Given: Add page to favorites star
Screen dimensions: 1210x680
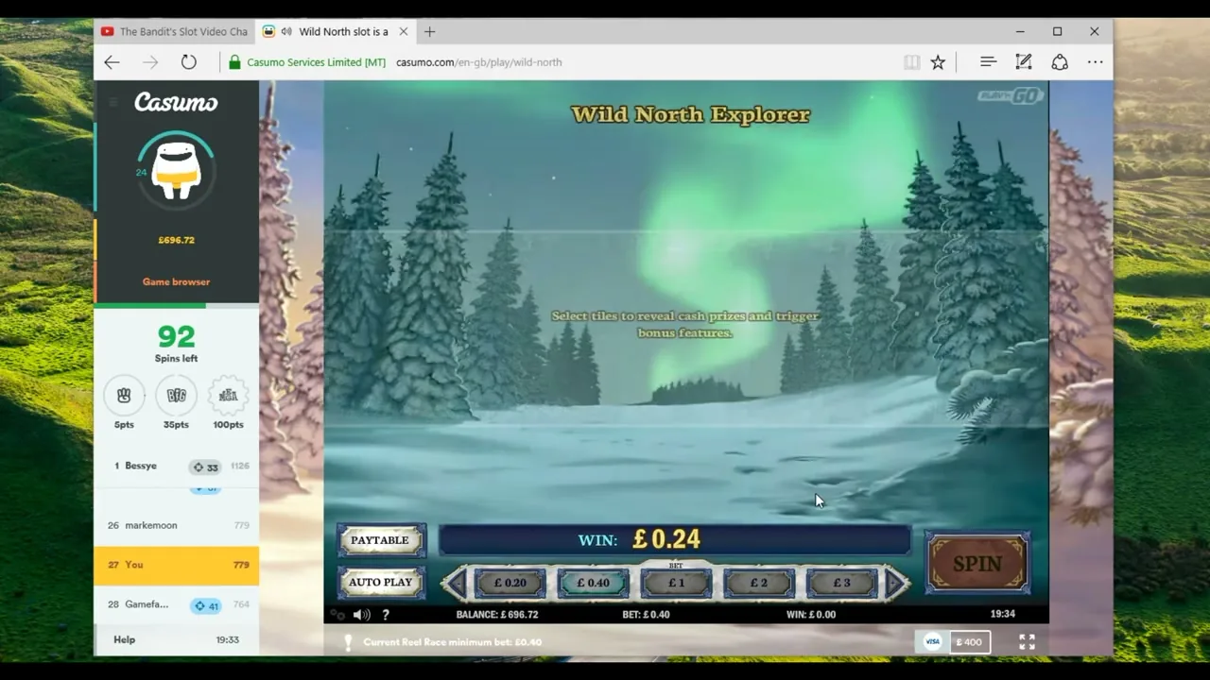Looking at the screenshot, I should coord(938,62).
